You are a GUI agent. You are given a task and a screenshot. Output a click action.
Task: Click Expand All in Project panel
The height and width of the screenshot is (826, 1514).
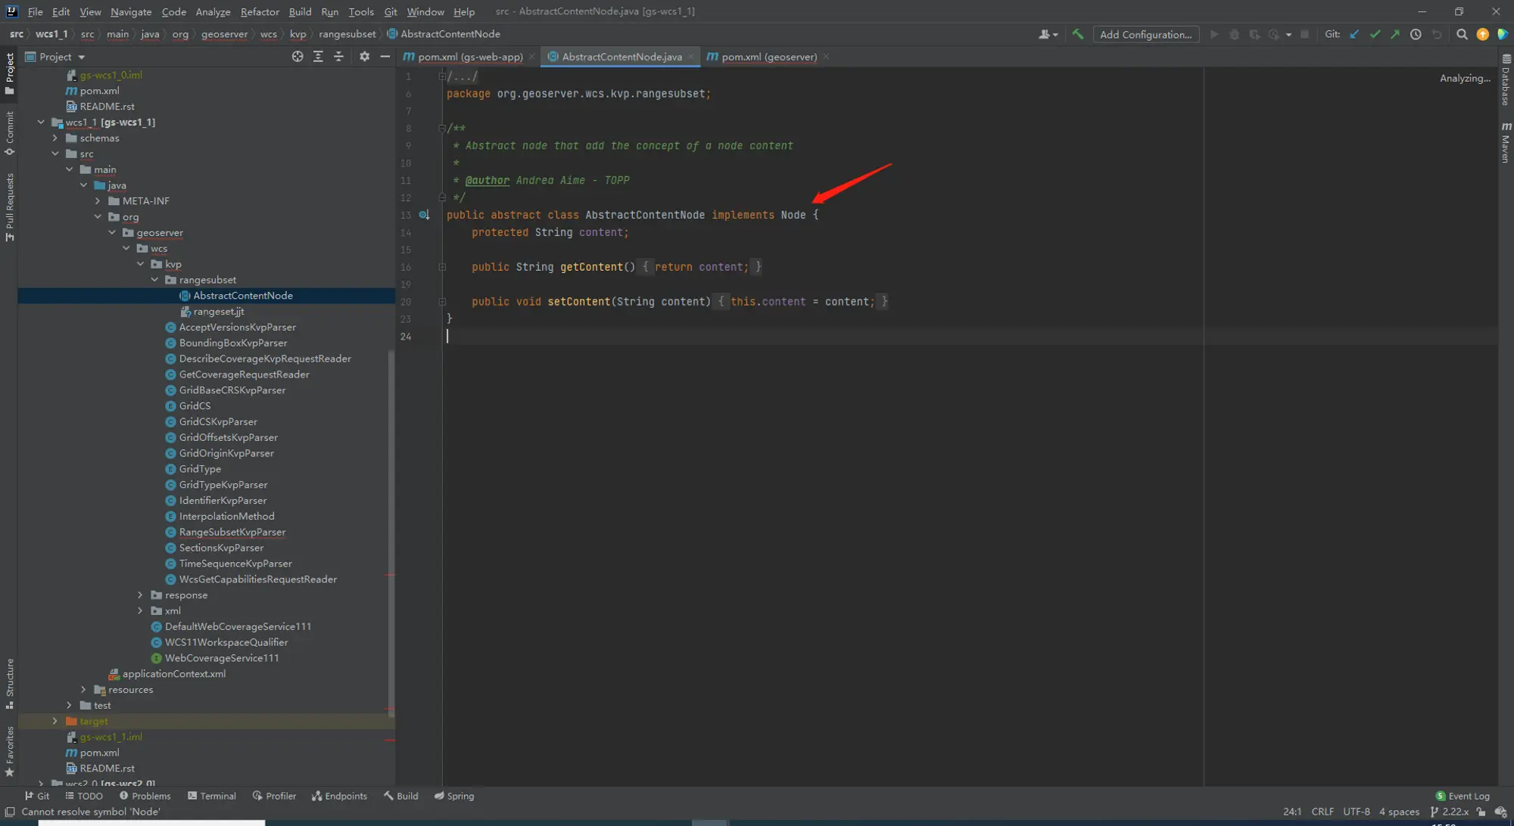tap(318, 57)
